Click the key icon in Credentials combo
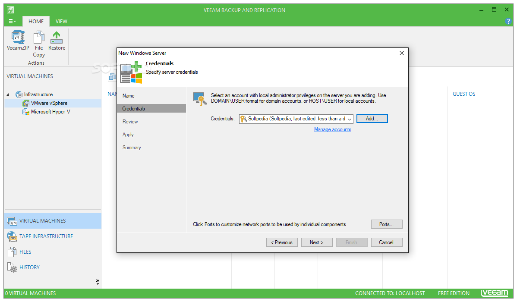517x302 pixels. pos(244,119)
